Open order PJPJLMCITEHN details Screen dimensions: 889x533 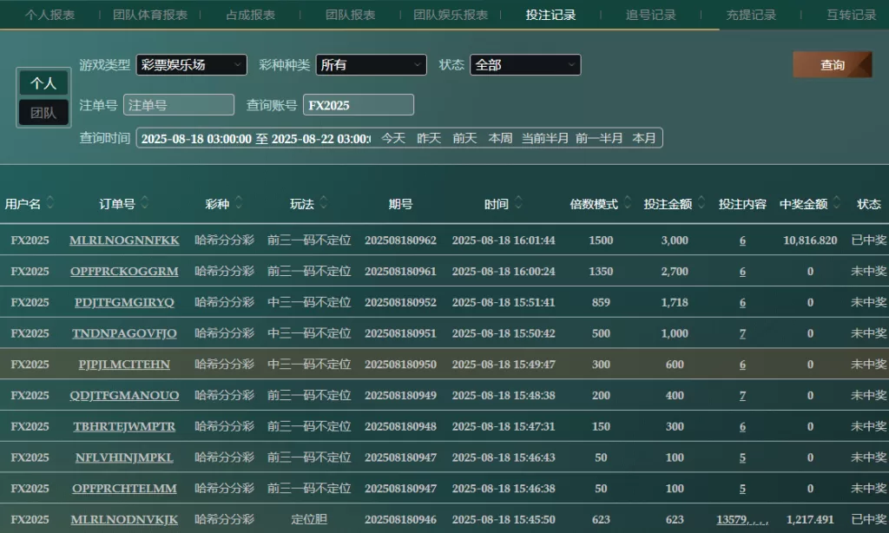[x=124, y=365]
